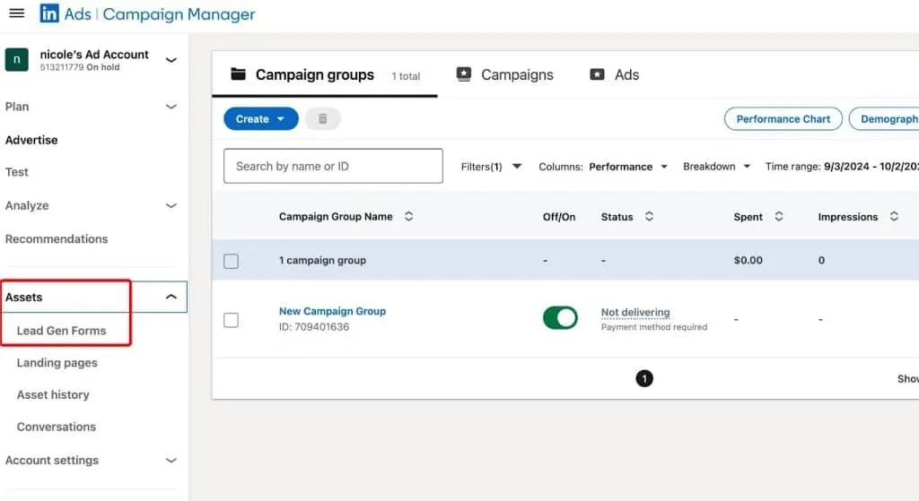Go to pagination page 1
The width and height of the screenshot is (919, 501).
point(644,379)
